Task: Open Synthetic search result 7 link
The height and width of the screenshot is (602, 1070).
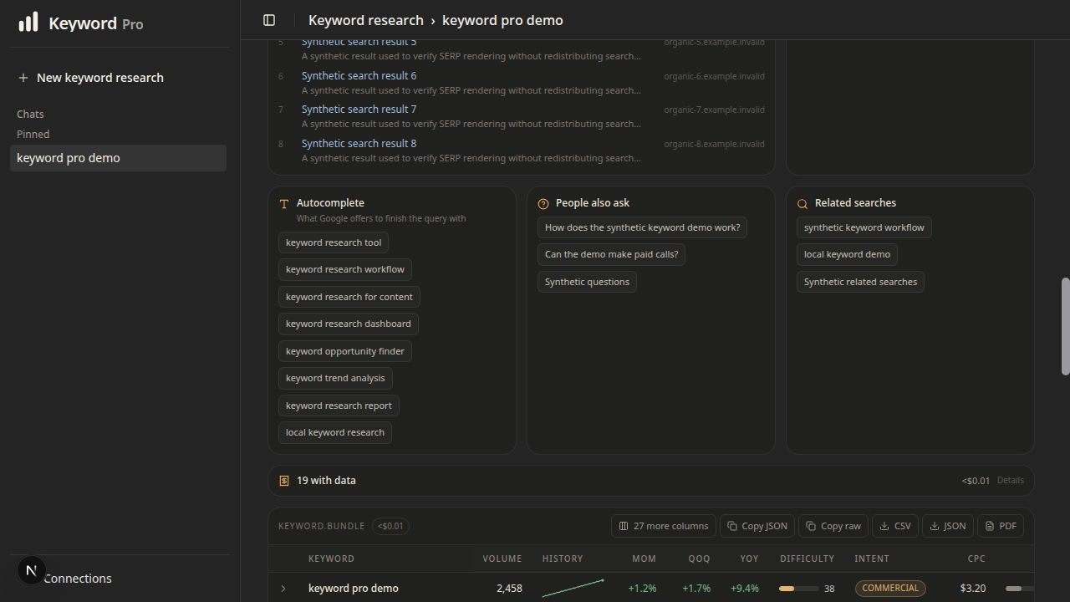Action: point(359,110)
